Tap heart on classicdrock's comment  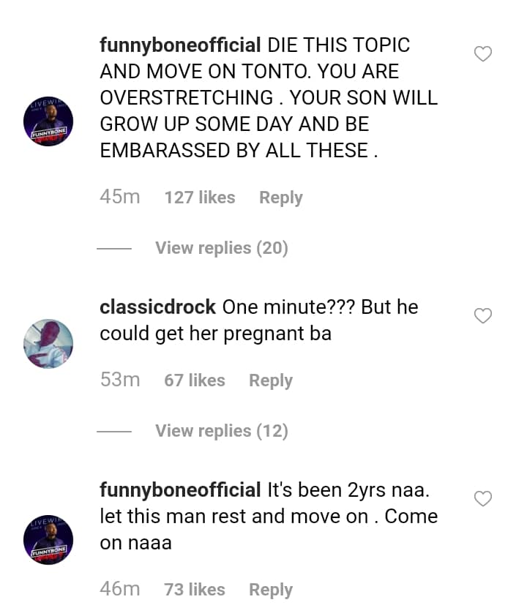click(483, 315)
